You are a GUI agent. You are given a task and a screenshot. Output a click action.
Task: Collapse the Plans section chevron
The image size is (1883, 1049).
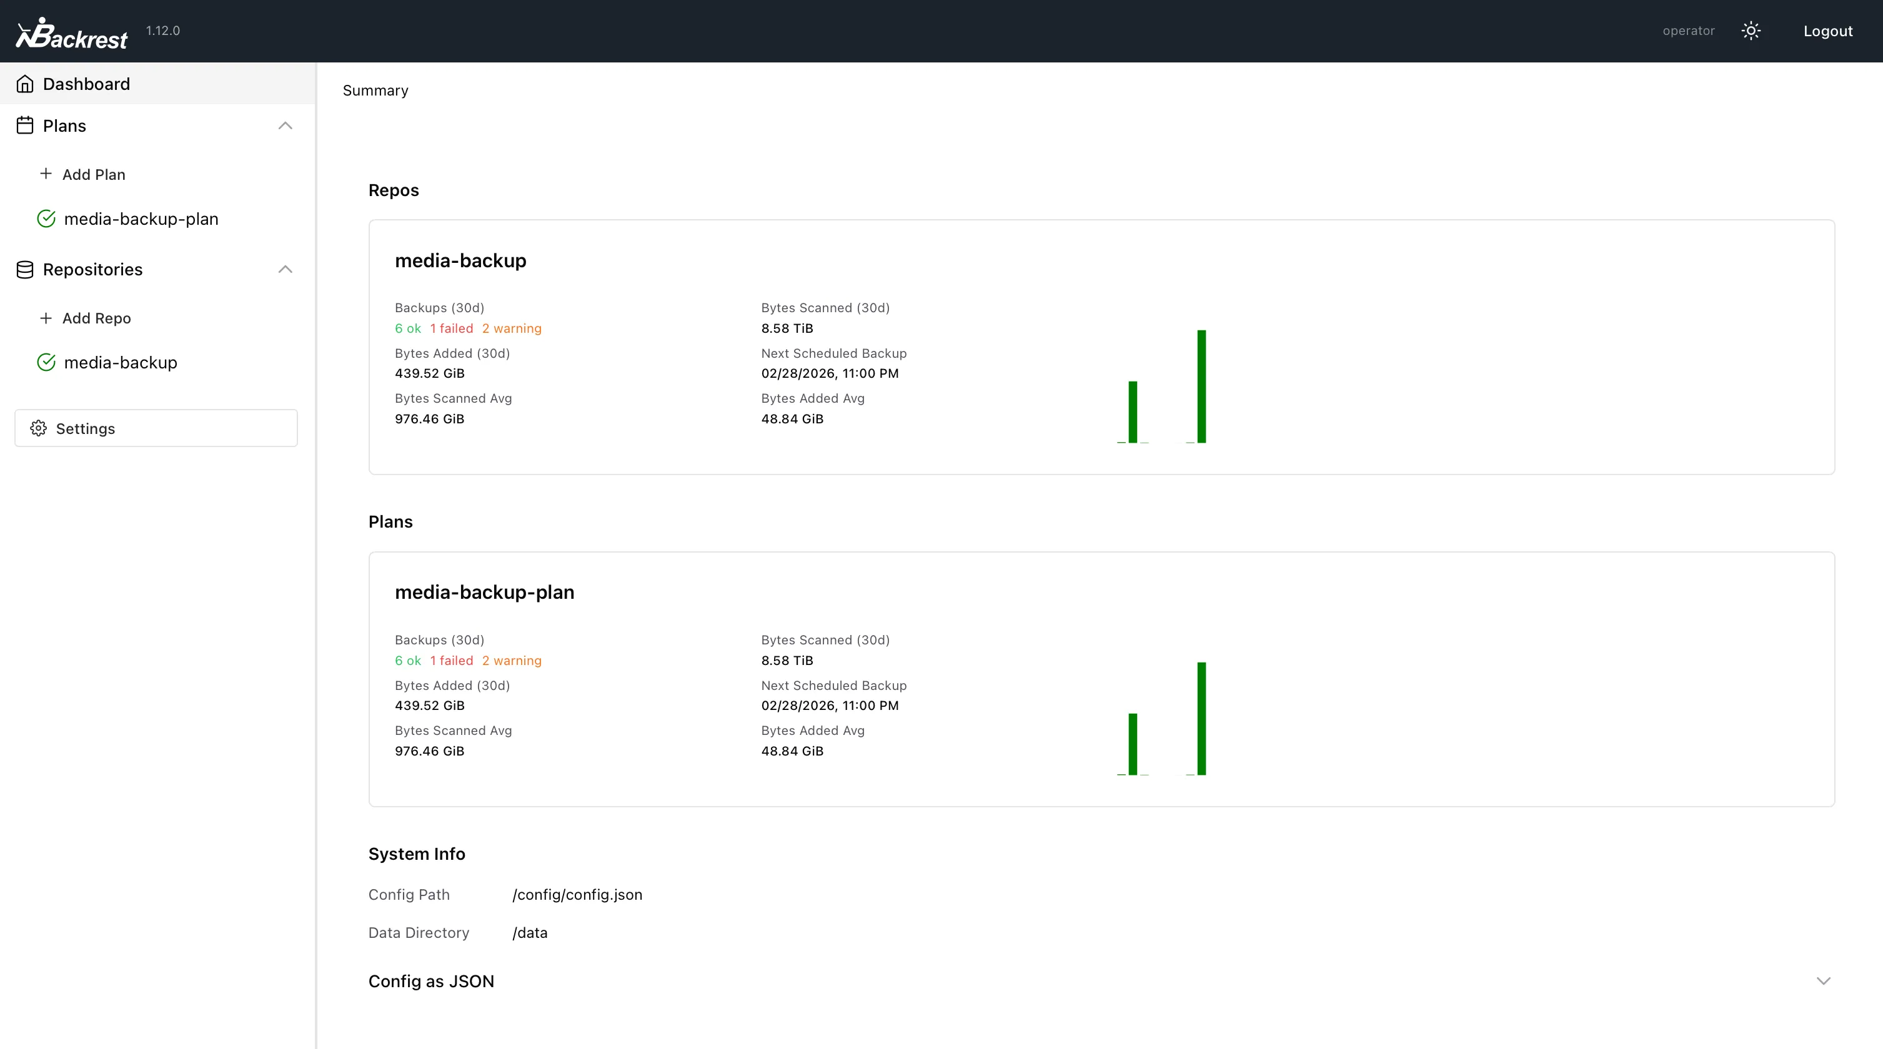286,125
